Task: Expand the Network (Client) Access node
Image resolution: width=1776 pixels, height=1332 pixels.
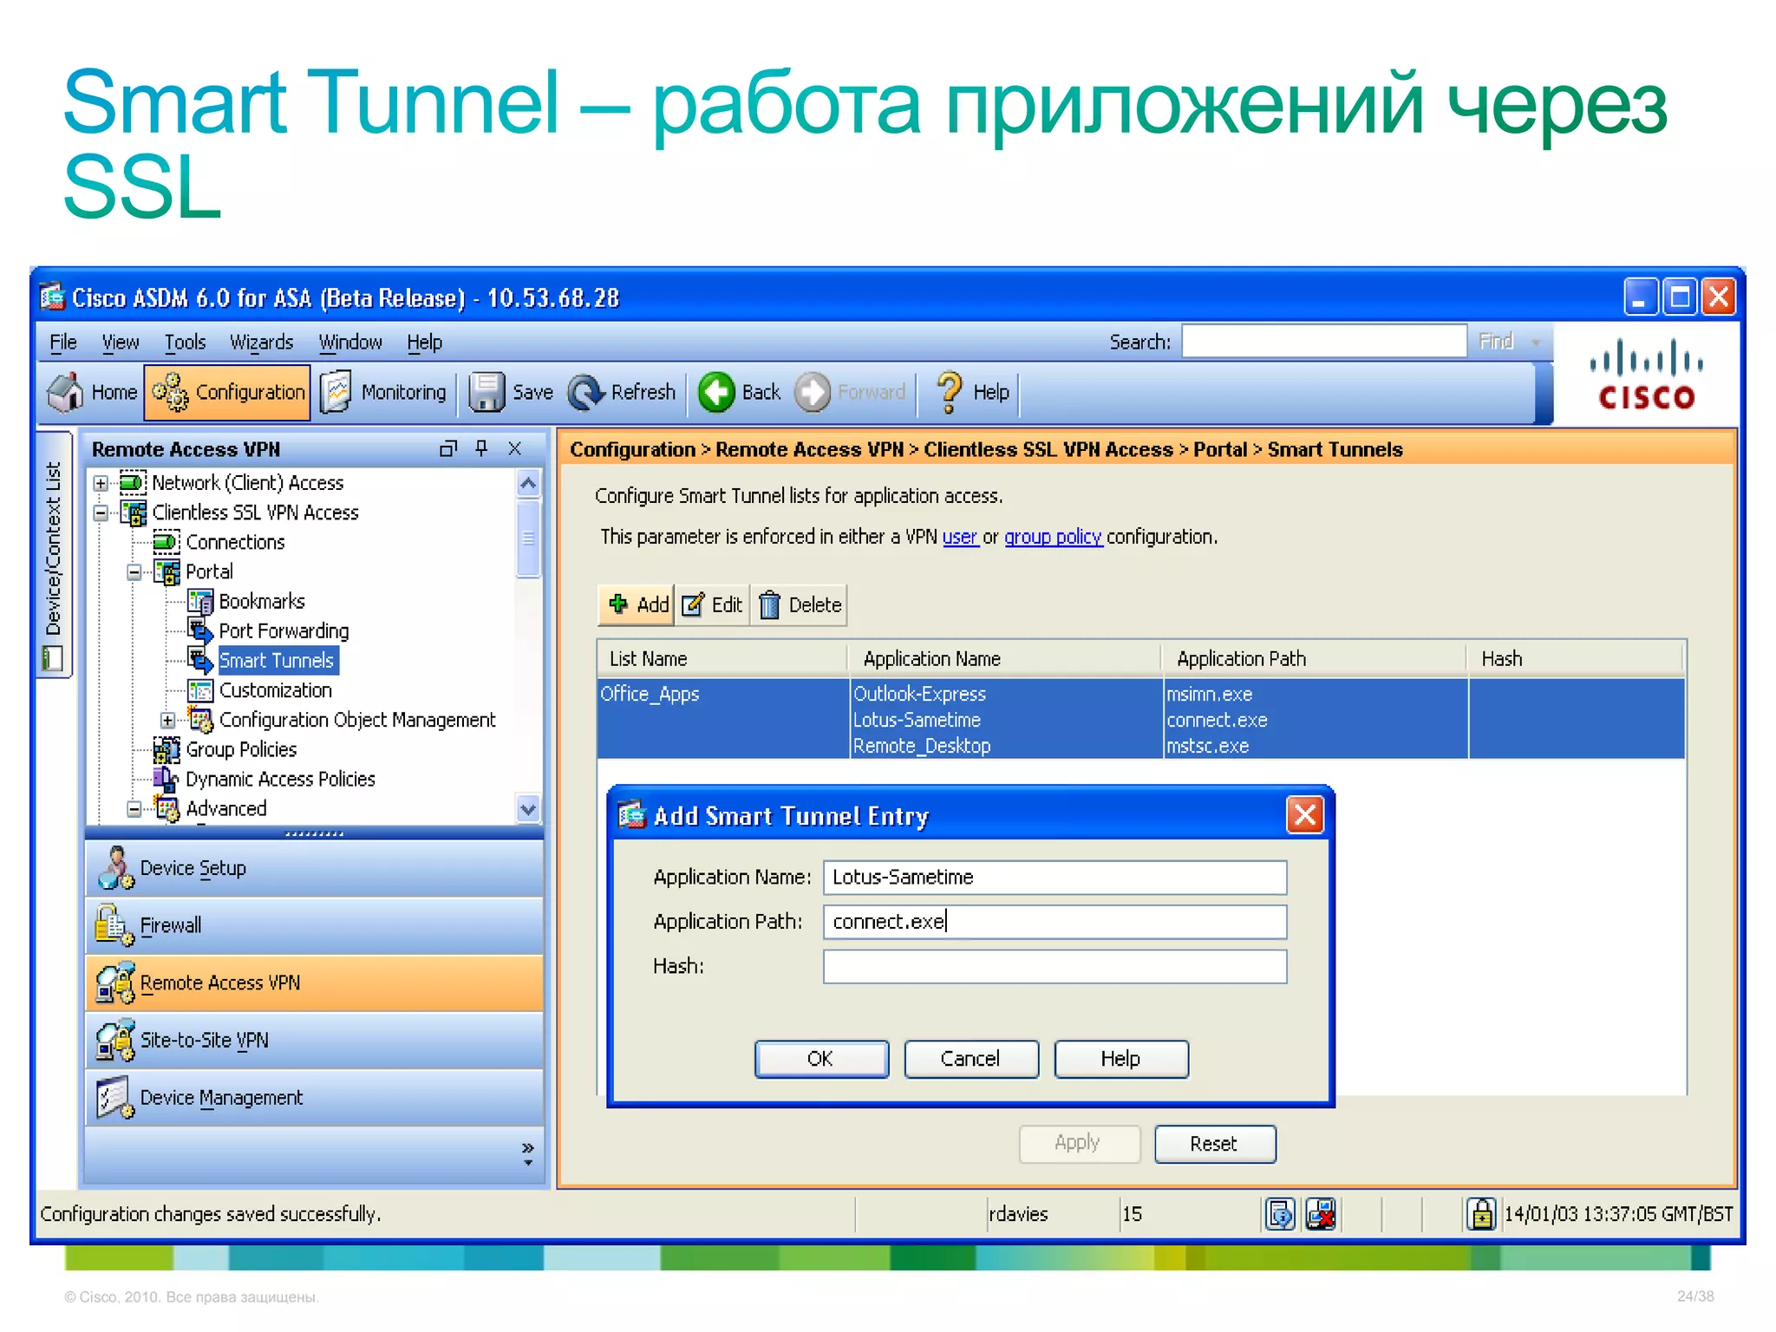Action: pyautogui.click(x=101, y=483)
